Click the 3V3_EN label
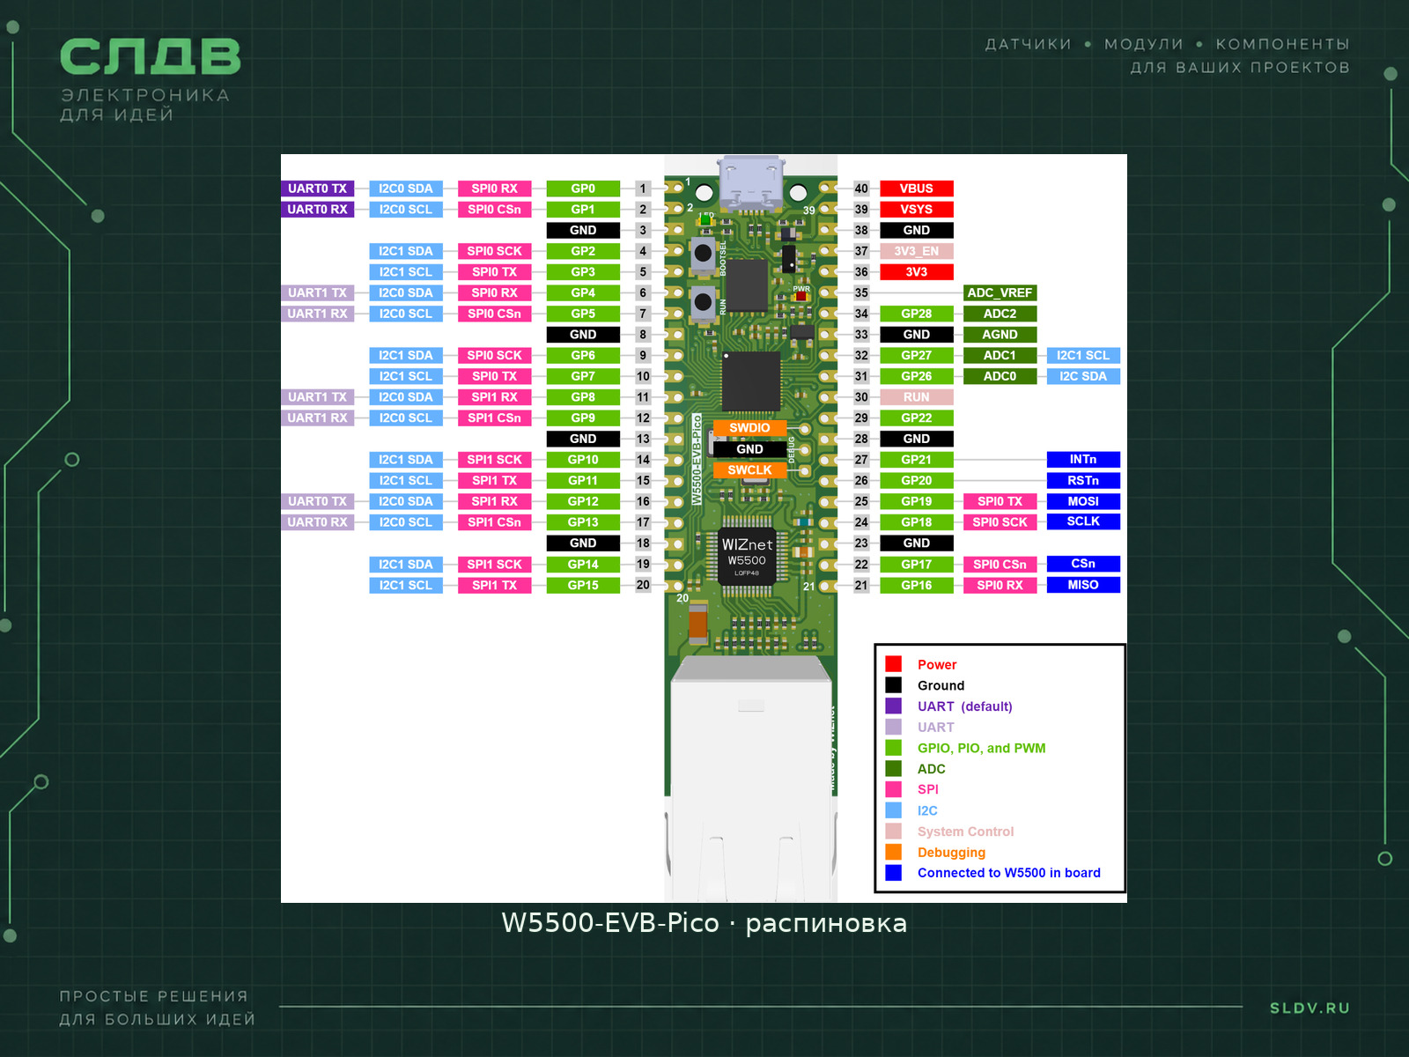The height and width of the screenshot is (1057, 1409). tap(916, 251)
